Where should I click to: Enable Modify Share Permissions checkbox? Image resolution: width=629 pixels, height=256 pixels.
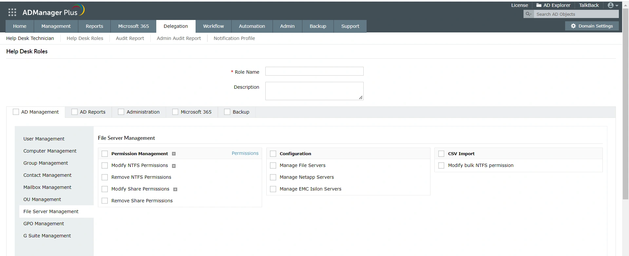105,189
